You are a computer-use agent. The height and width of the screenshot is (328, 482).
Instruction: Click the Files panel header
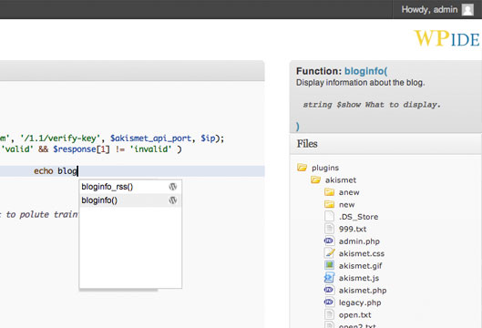[x=385, y=144]
